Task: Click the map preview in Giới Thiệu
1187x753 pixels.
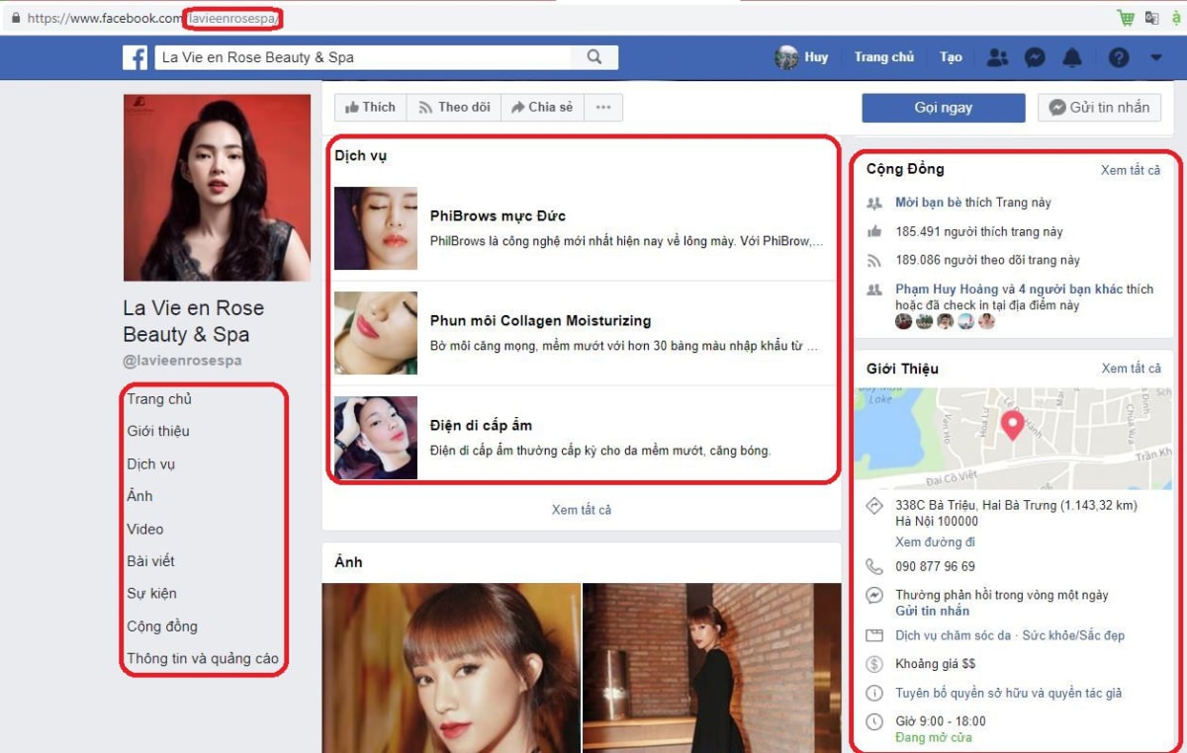Action: pyautogui.click(x=1013, y=438)
